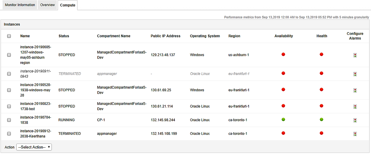Viewport: 371px width, 154px height.
Task: Configure alarms for instance-20190823-1738-test
Action: [355, 106]
